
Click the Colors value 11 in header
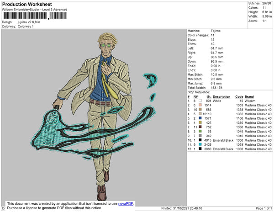[264, 8]
